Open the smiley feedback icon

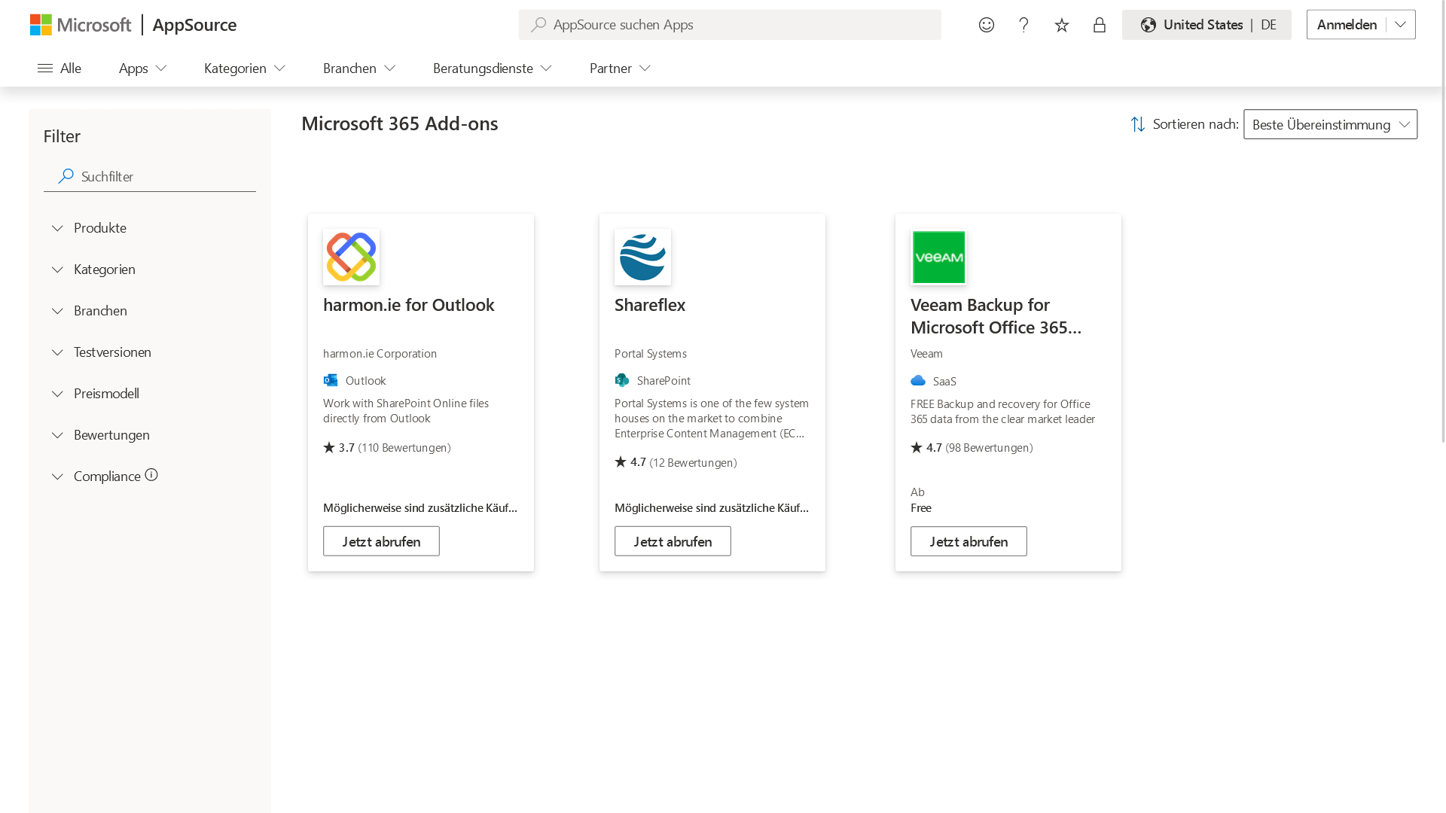[x=987, y=25]
